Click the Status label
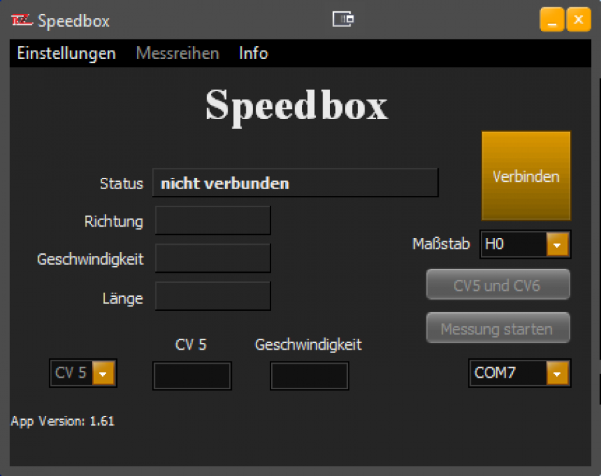 point(122,183)
